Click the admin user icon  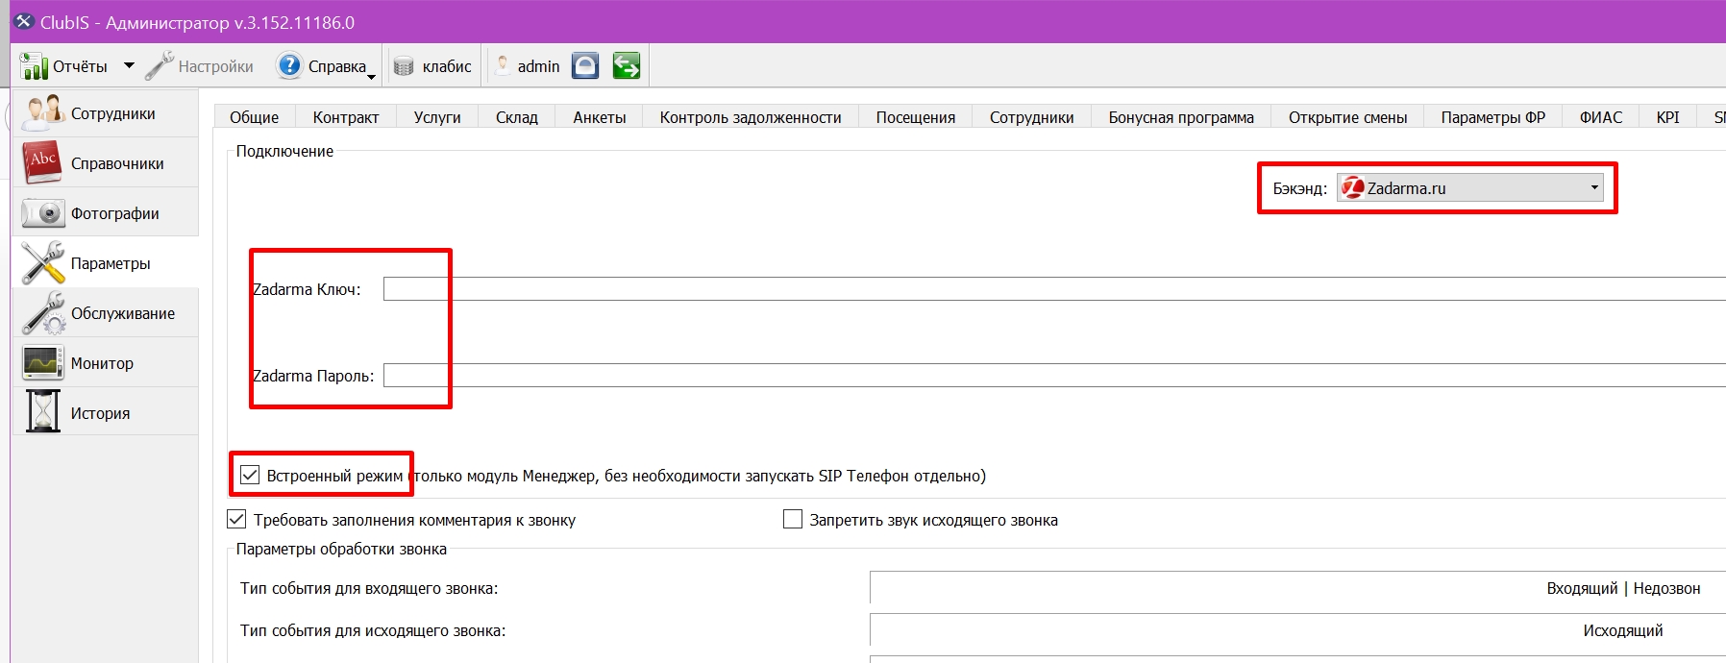click(502, 65)
